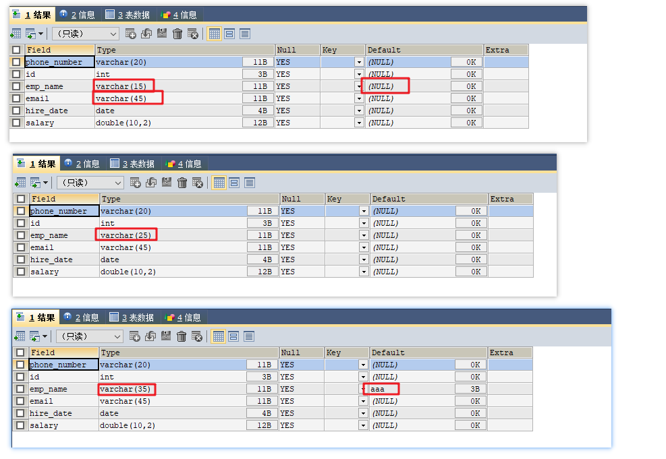Open the 3 表数据 tab in middle panel

point(132,164)
